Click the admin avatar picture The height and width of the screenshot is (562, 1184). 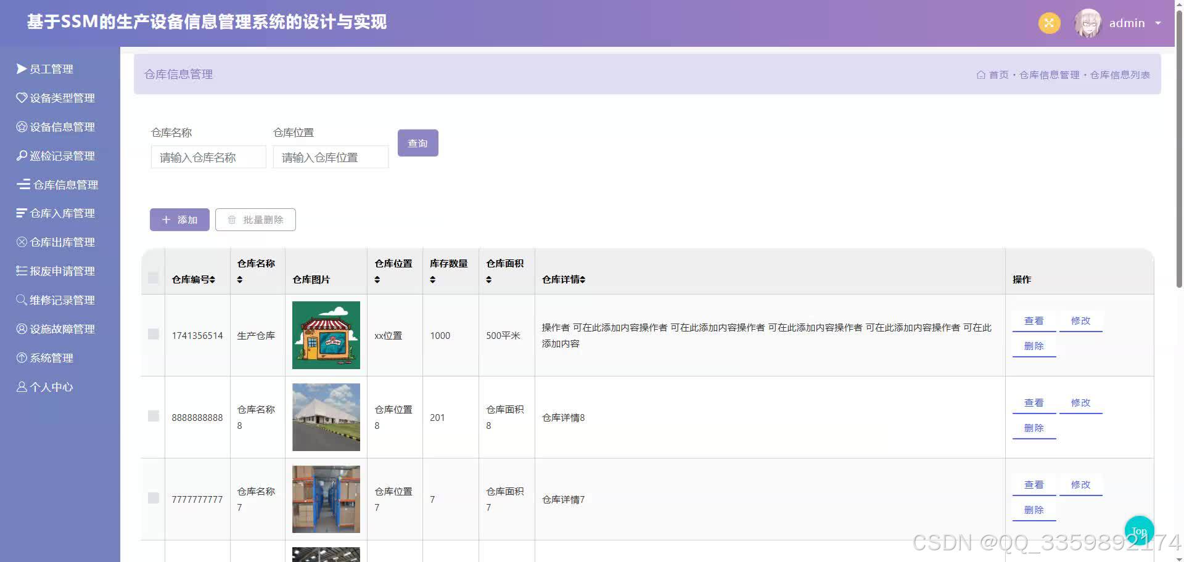click(x=1088, y=23)
